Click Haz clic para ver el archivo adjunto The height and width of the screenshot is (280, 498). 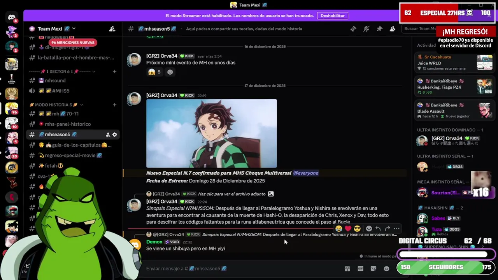(x=232, y=194)
